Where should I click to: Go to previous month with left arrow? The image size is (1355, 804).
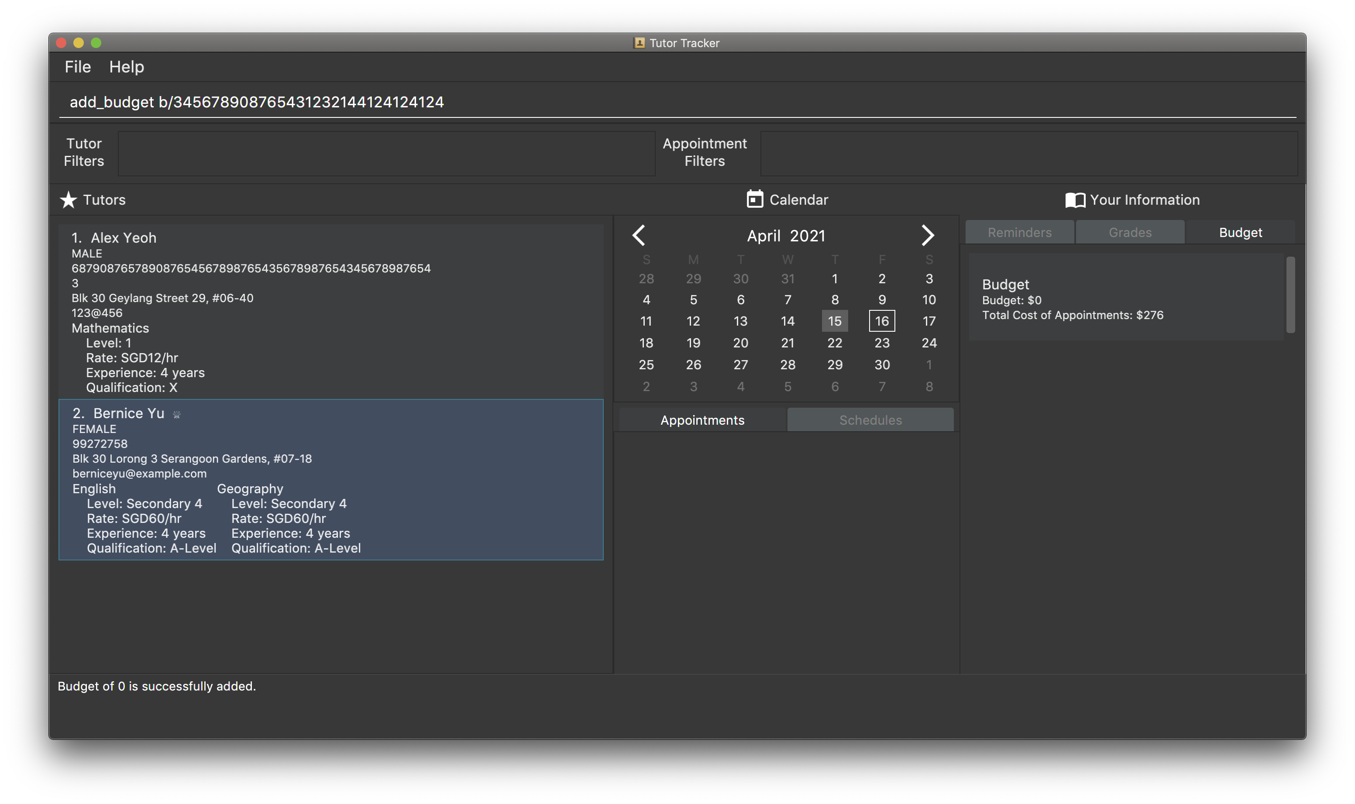coord(639,235)
